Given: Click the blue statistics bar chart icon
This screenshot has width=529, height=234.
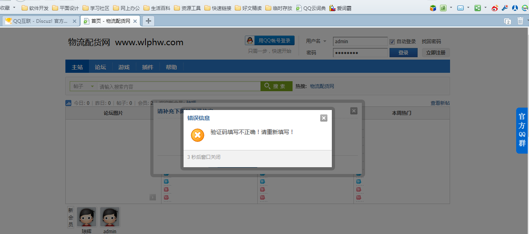Looking at the screenshot, I should pos(69,103).
